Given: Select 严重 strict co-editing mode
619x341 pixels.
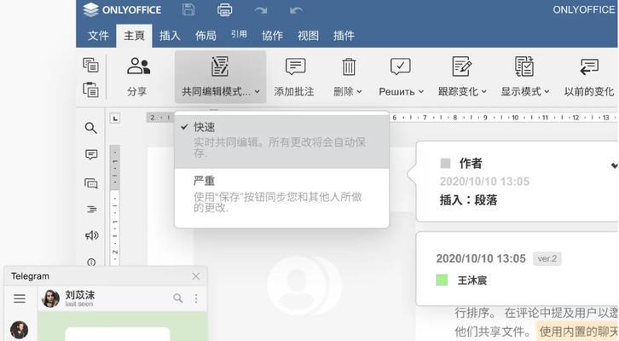Looking at the screenshot, I should 281,196.
